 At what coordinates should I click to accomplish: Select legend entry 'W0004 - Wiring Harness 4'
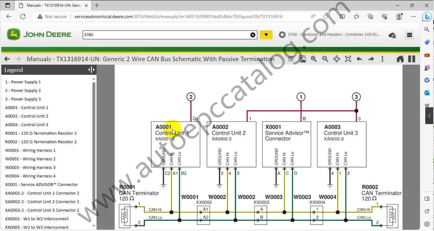click(30, 176)
